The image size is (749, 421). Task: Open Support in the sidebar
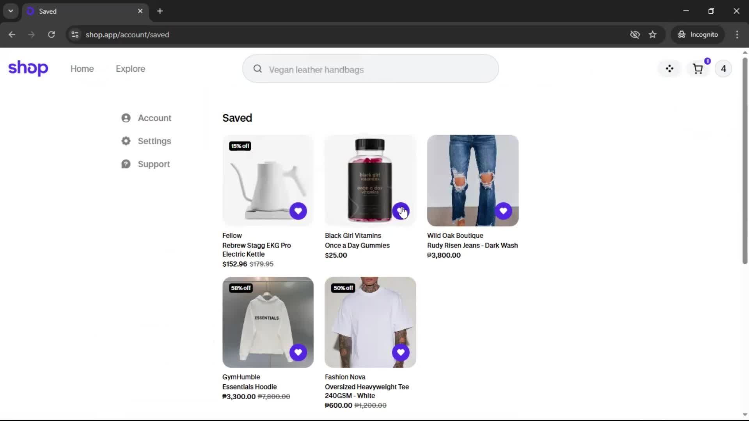click(x=153, y=164)
